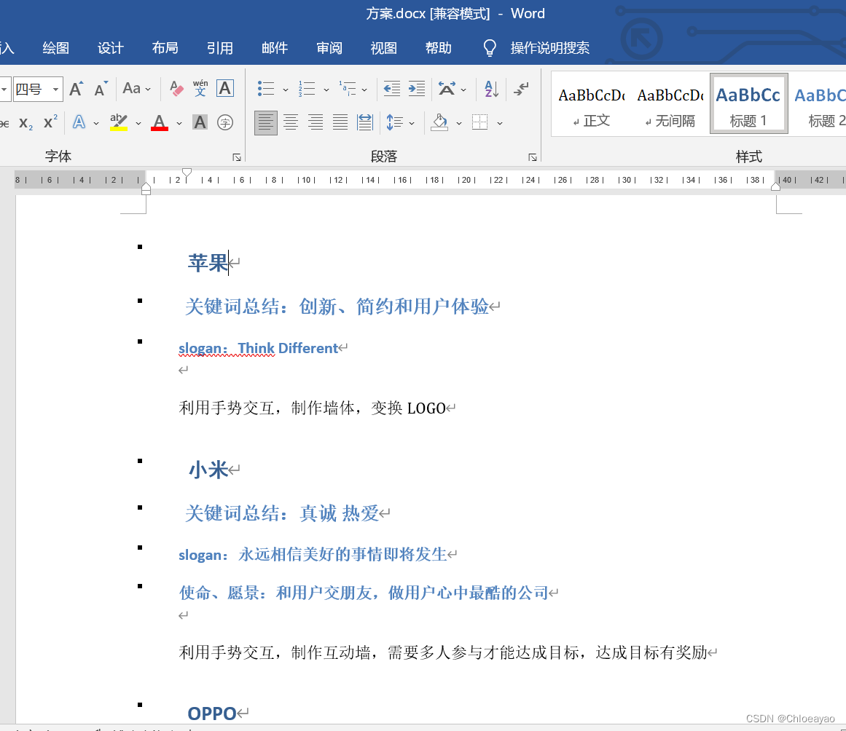Screen dimensions: 846x731
Task: Justify the paragraph text
Action: click(x=340, y=123)
